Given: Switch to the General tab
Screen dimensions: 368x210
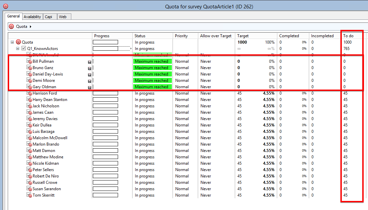Looking at the screenshot, I should (13, 16).
